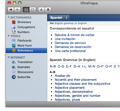Viewport: 120px width, 111px height.
Task: Open Adjective clauses and the subjunctive
Action: [82, 84]
